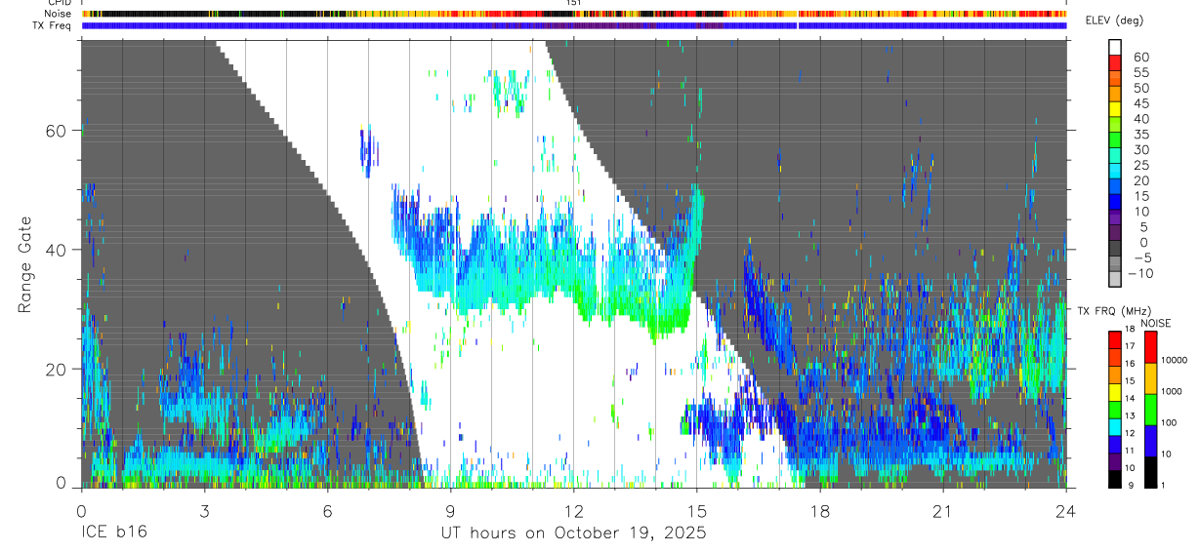The image size is (1199, 553).
Task: Click x-axis tick label '9'
Action: coord(450,511)
